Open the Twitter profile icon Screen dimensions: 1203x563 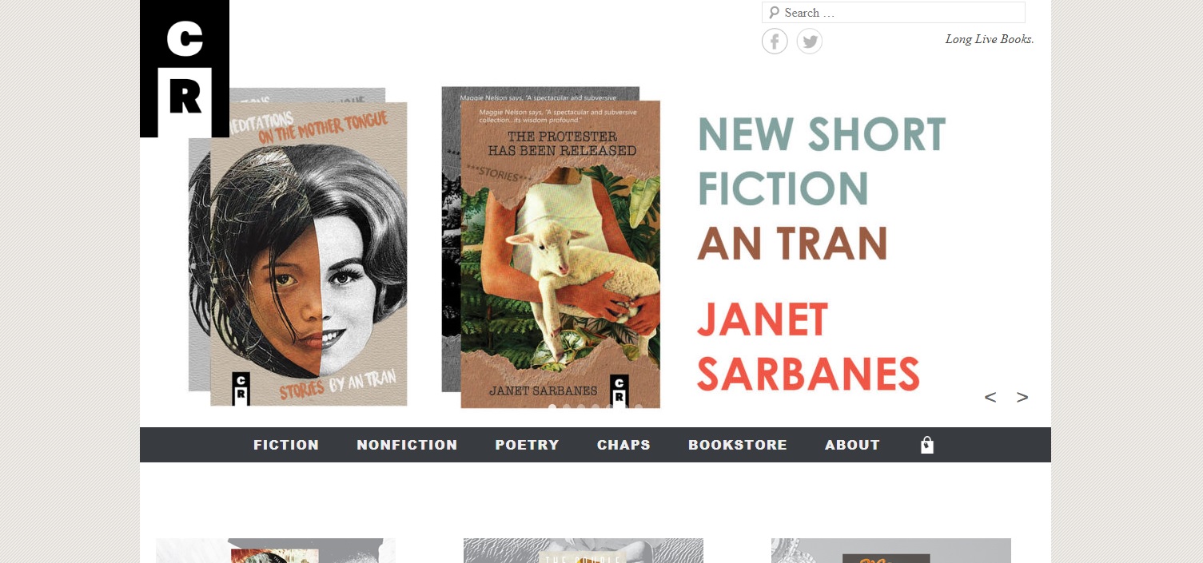tap(809, 42)
